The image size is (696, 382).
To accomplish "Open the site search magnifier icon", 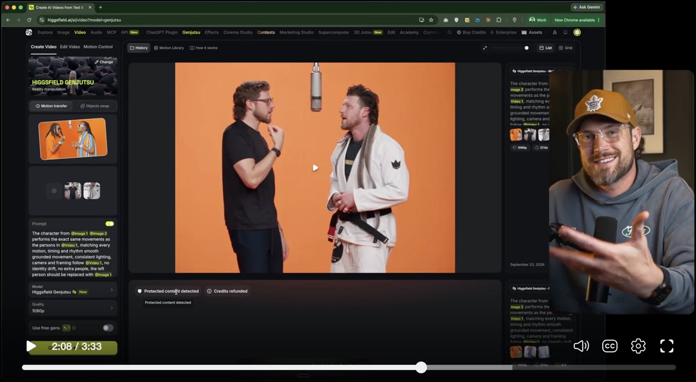I will (449, 33).
